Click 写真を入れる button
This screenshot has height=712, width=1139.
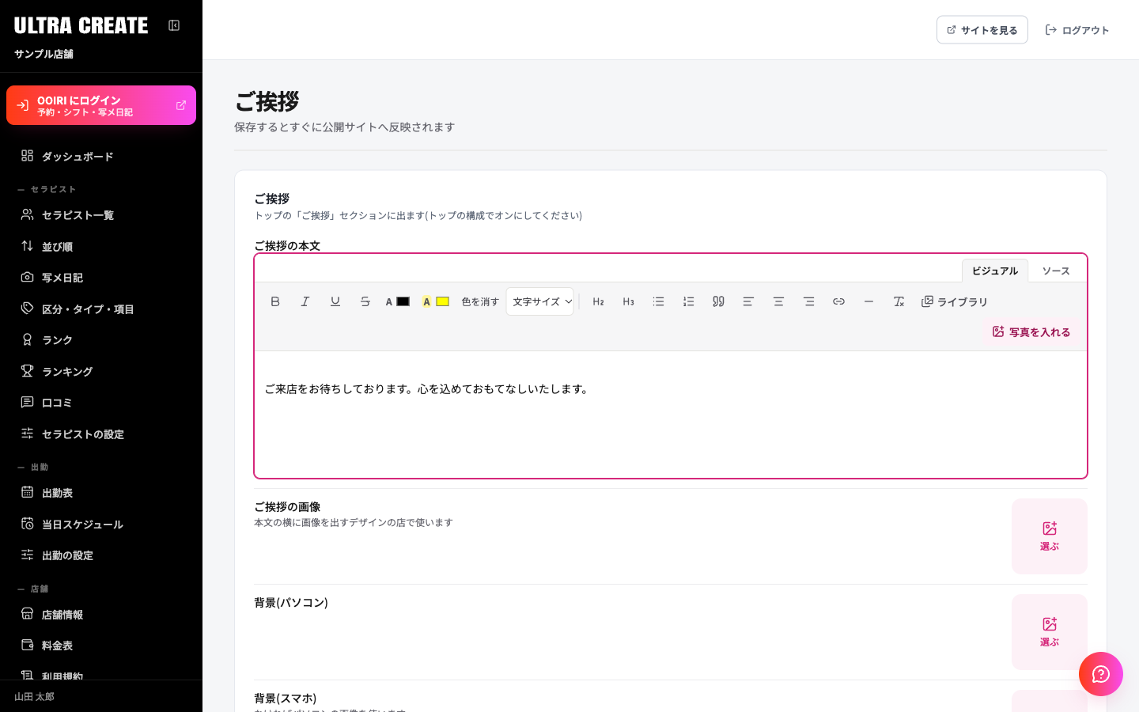pyautogui.click(x=1031, y=332)
